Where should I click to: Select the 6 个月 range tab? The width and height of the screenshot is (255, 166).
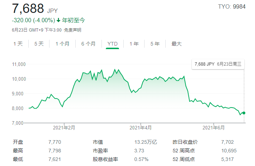click(88, 44)
